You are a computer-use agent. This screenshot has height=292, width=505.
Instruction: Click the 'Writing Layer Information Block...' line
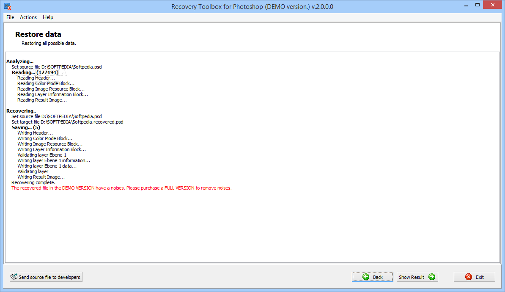(x=52, y=149)
